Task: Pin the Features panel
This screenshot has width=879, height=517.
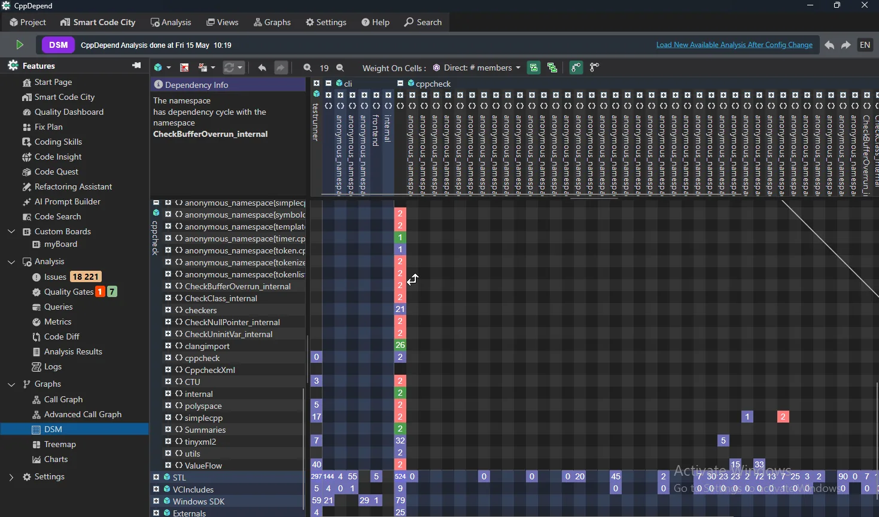Action: tap(136, 65)
